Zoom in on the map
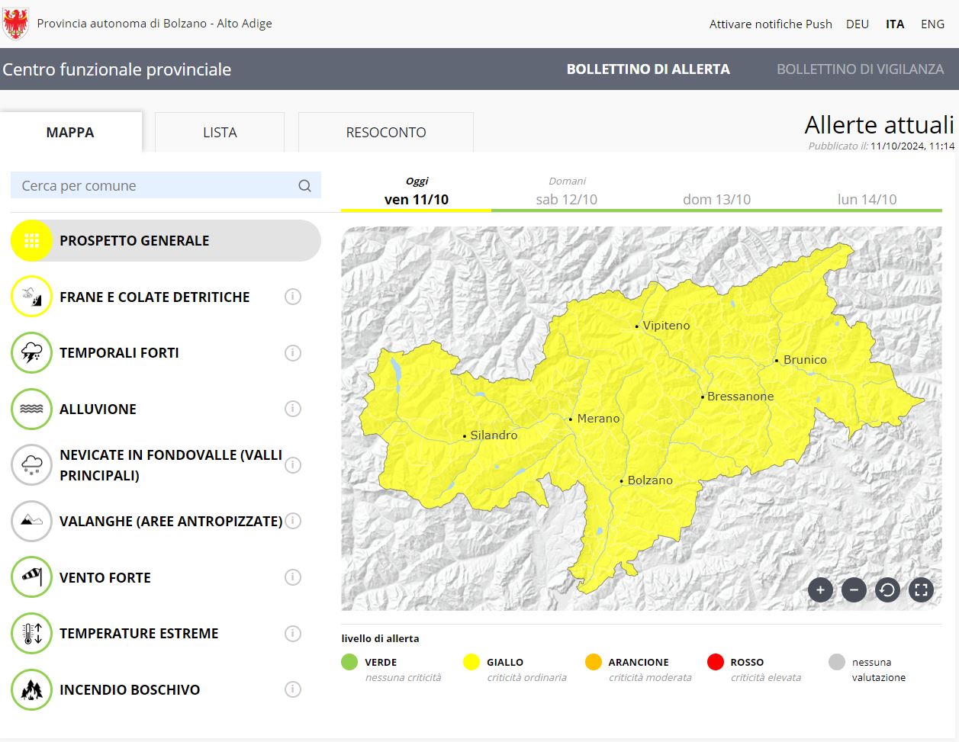 (x=820, y=589)
